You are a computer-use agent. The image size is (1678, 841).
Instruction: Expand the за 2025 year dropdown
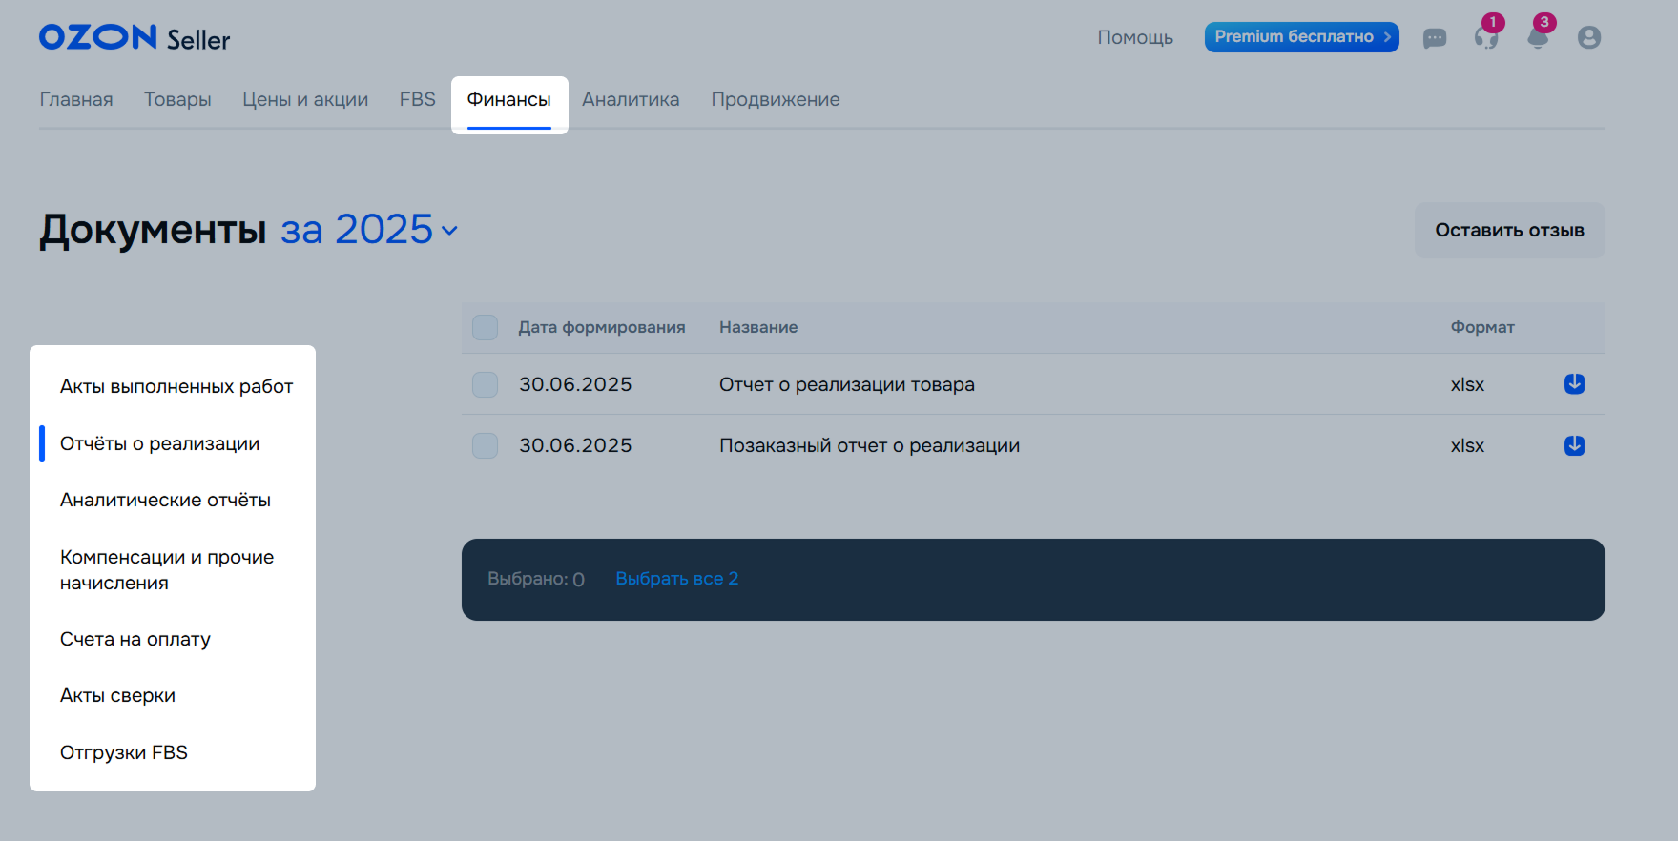[369, 230]
